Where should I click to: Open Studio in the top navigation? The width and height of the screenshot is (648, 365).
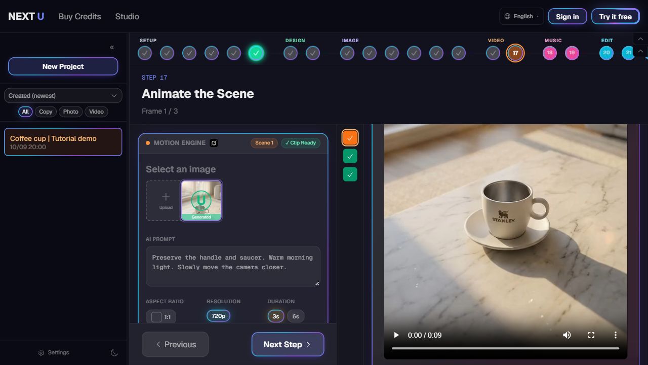click(127, 16)
